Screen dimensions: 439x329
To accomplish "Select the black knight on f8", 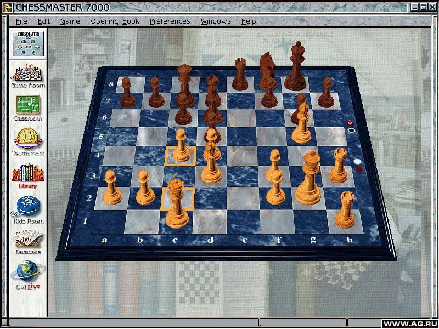I will click(x=267, y=67).
